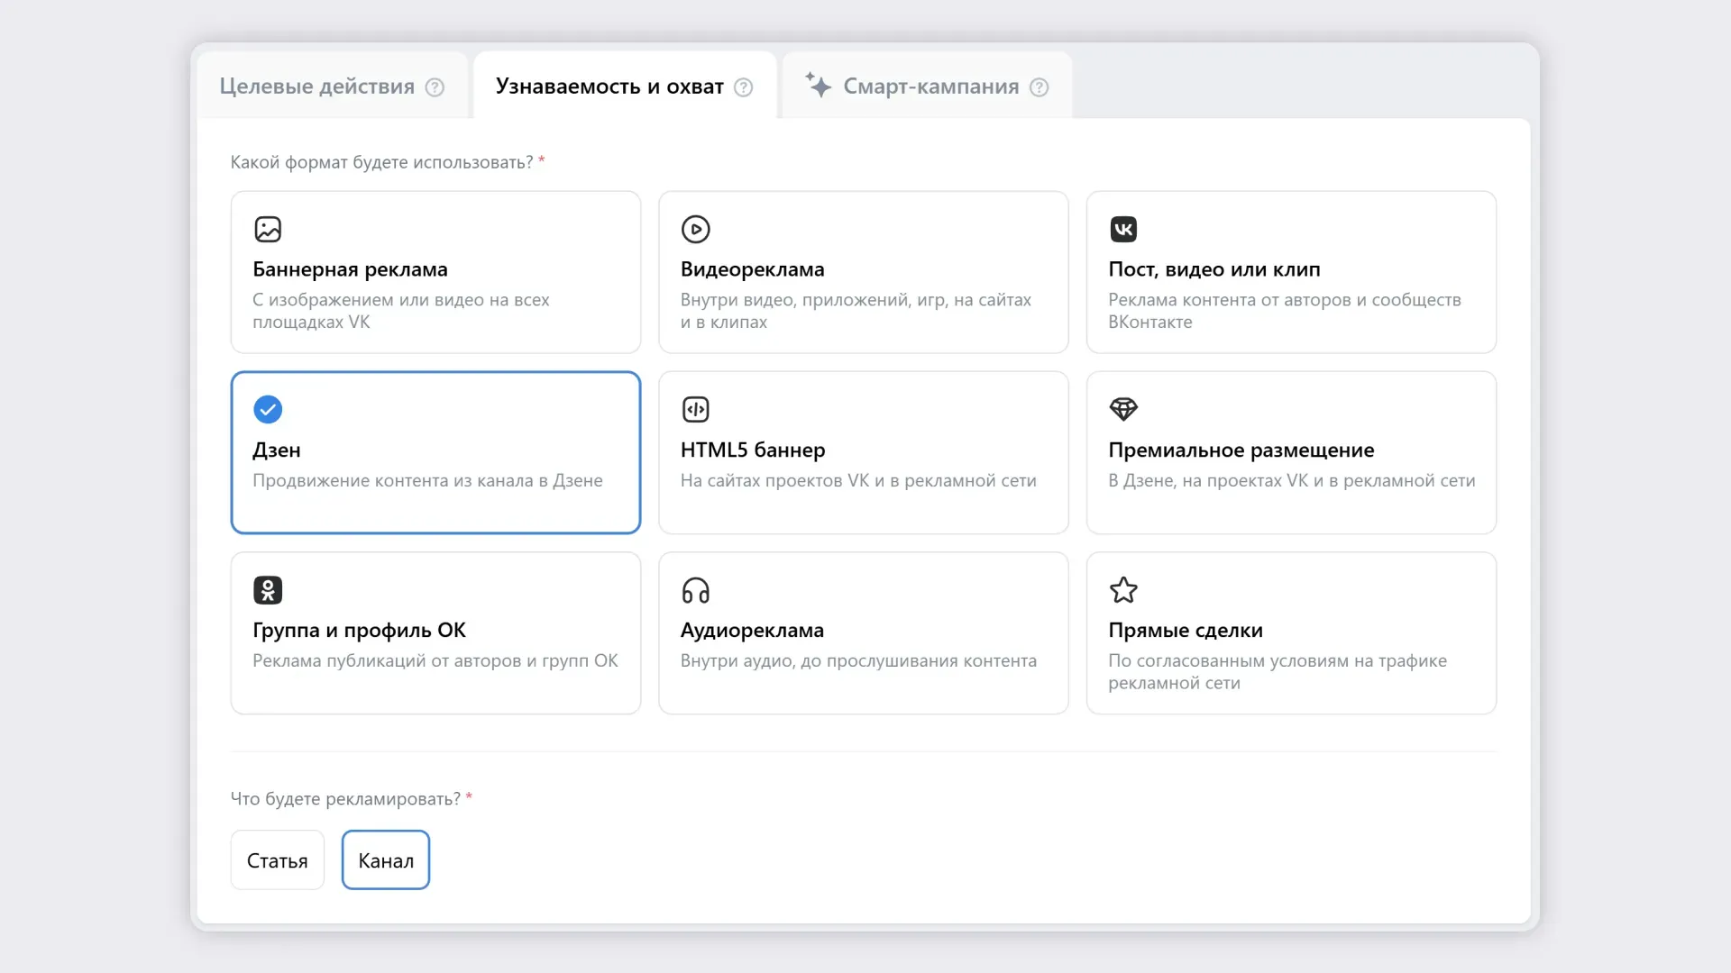Choose the Баннерная реклама format card
The height and width of the screenshot is (973, 1731).
click(x=435, y=272)
